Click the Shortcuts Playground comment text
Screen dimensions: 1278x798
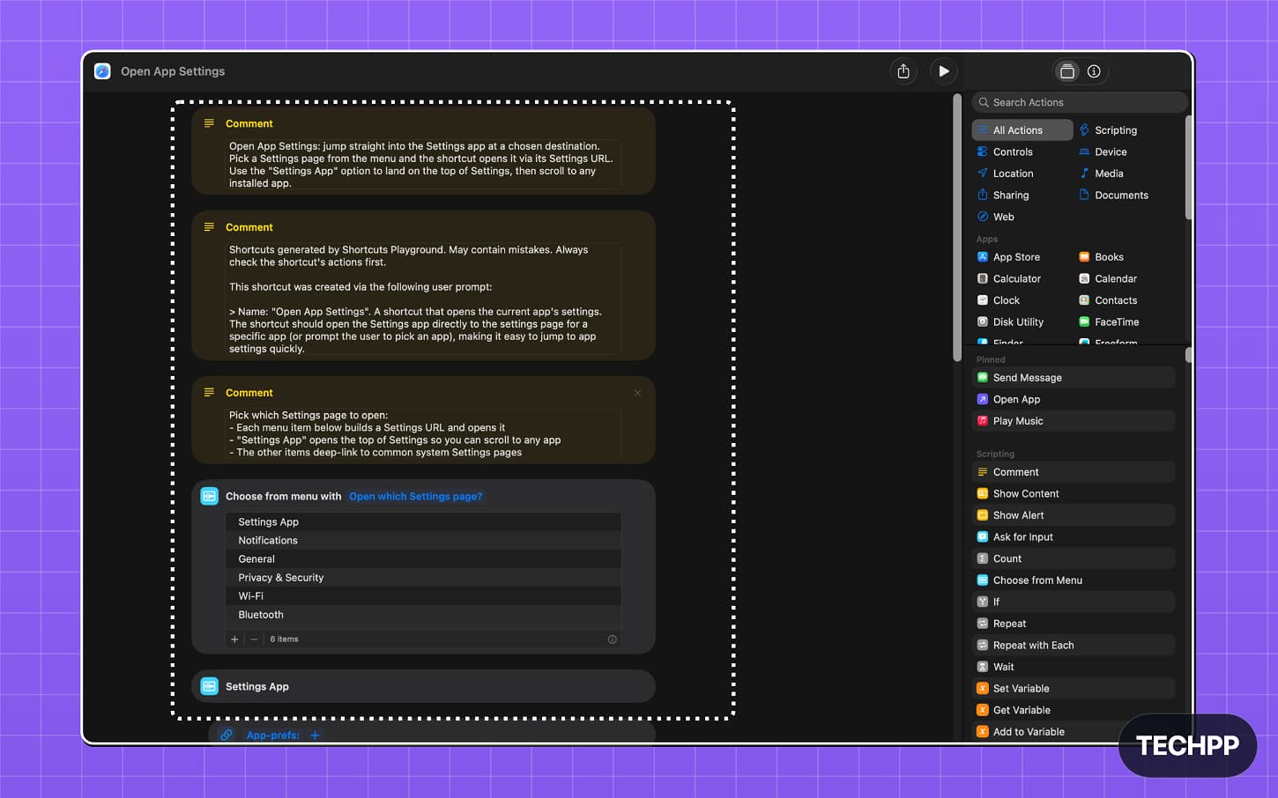(423, 299)
